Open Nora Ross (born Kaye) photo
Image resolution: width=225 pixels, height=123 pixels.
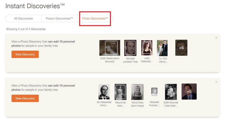137,92
